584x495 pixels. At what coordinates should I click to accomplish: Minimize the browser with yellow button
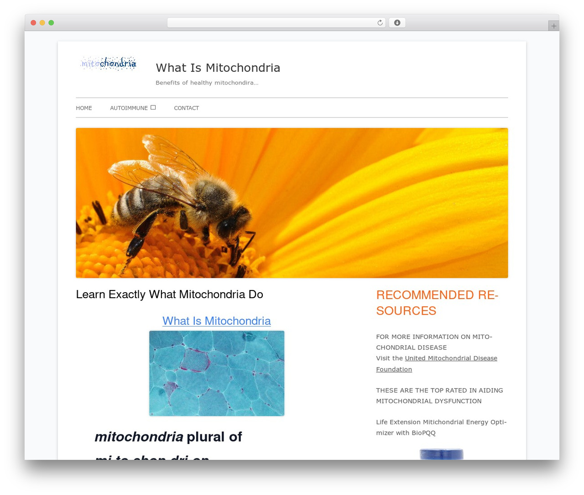(42, 23)
